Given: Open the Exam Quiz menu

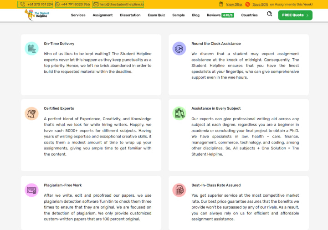Looking at the screenshot, I should (156, 15).
